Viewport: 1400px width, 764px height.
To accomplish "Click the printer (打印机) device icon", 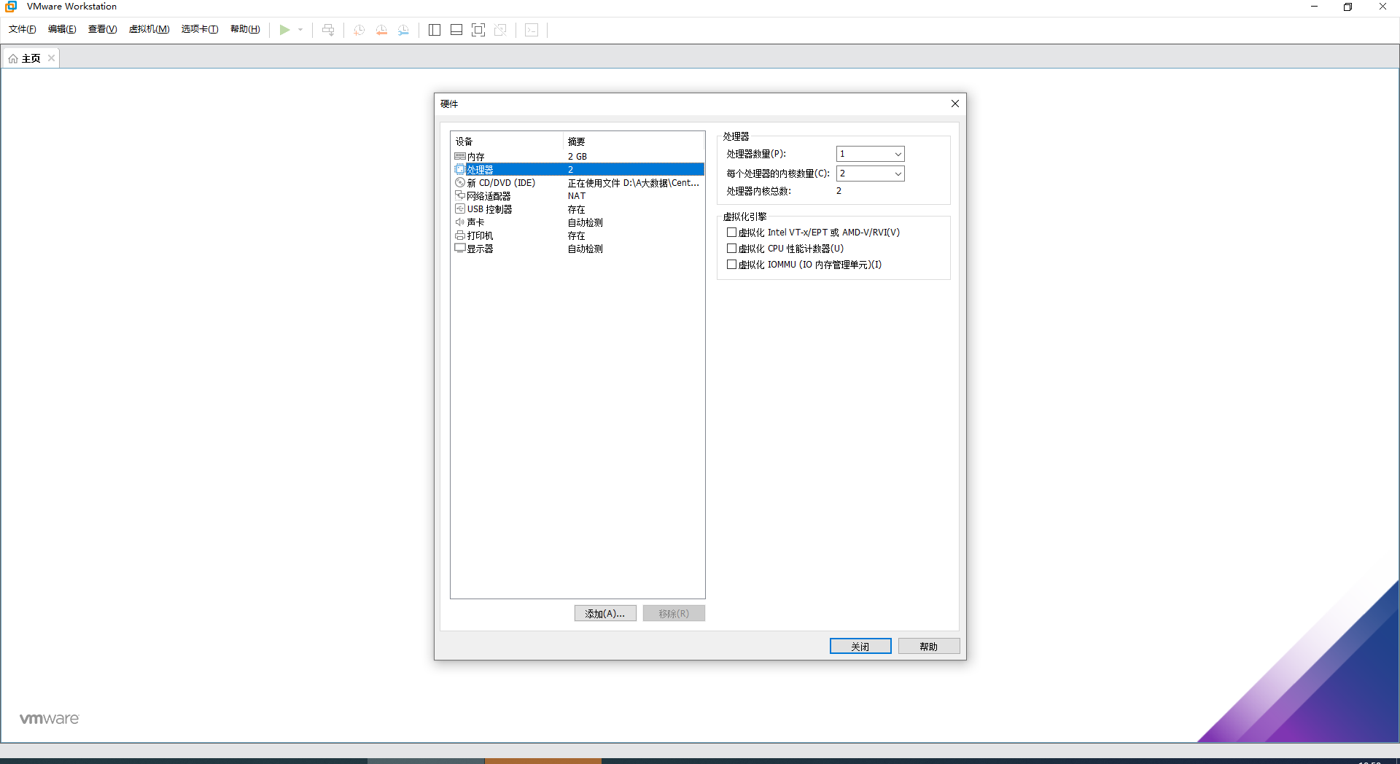I will (x=460, y=235).
